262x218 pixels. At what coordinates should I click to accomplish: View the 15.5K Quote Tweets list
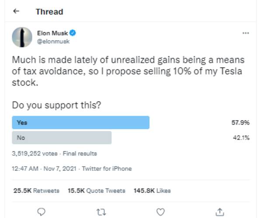[97, 191]
